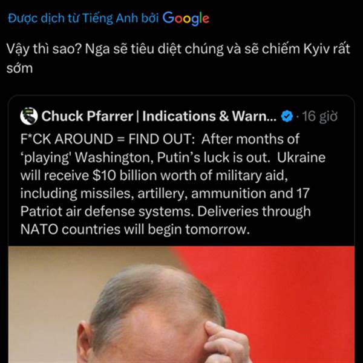Click the ''playing' Washington, Putin's luck' line
Viewport: 363px width, 363px height.
pos(173,157)
